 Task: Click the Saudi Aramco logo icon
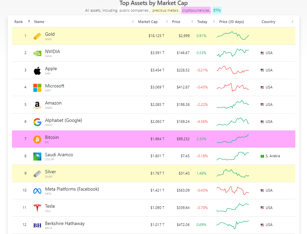click(x=37, y=157)
